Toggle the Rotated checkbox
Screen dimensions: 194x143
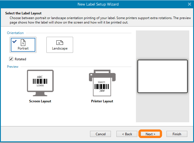coord(11,59)
